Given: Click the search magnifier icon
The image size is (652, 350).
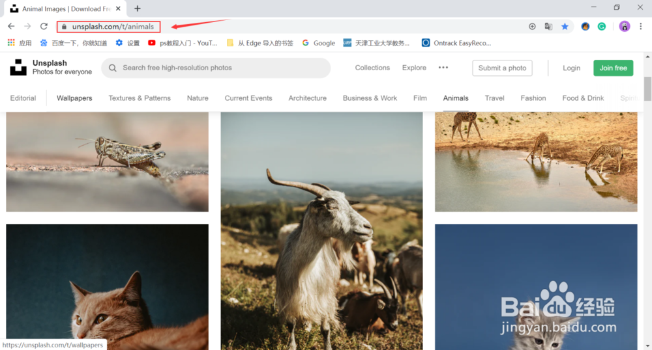Looking at the screenshot, I should click(x=113, y=68).
